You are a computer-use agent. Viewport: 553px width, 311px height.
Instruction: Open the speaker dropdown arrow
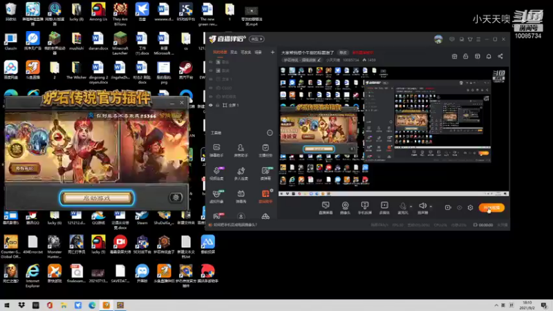click(x=431, y=206)
